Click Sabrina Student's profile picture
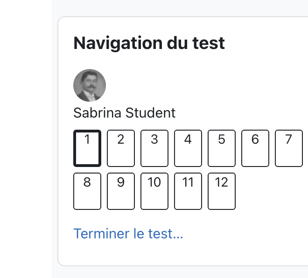The image size is (308, 278). (x=90, y=85)
